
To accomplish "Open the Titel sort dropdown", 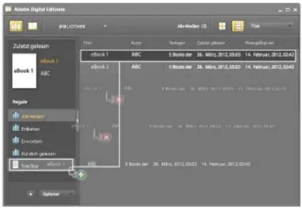I will coord(271,26).
